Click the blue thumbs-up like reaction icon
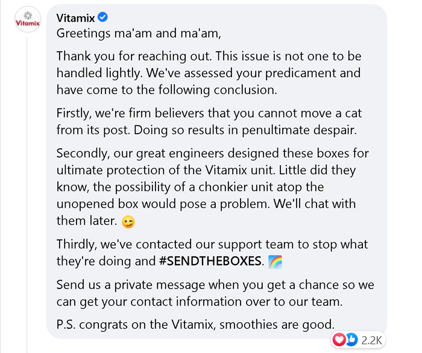The width and height of the screenshot is (422, 353). point(351,340)
